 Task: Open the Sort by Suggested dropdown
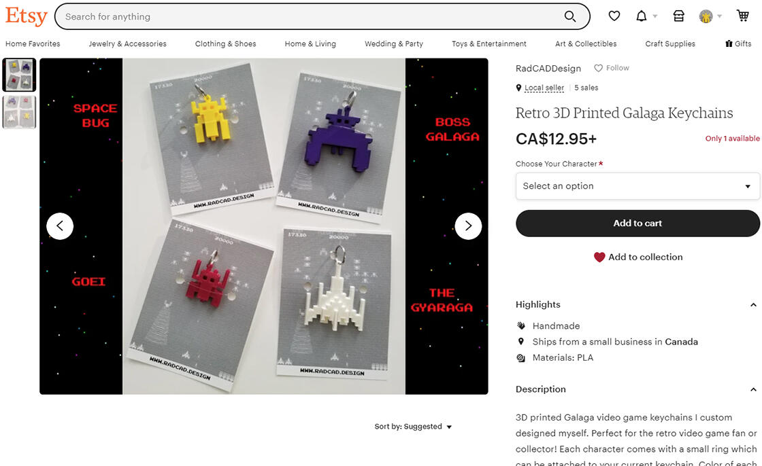coord(413,427)
